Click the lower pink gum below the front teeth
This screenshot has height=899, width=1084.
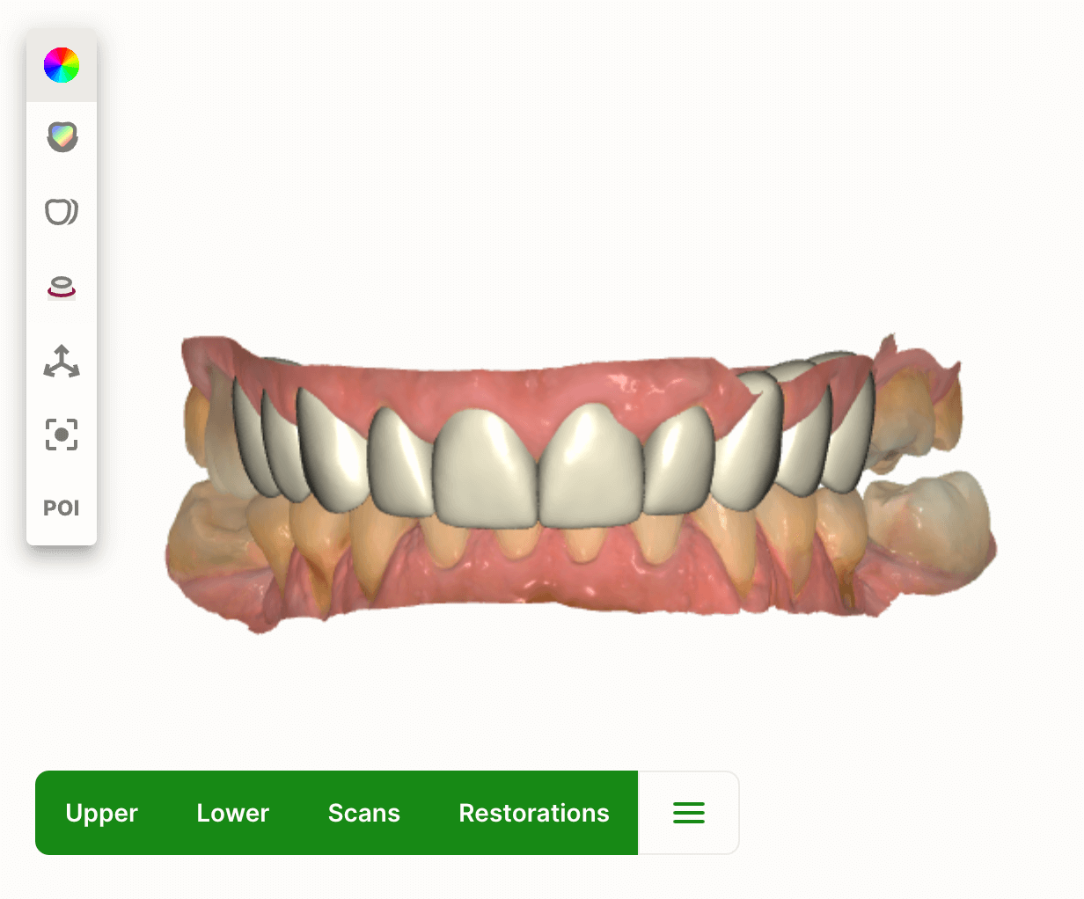pos(546,581)
